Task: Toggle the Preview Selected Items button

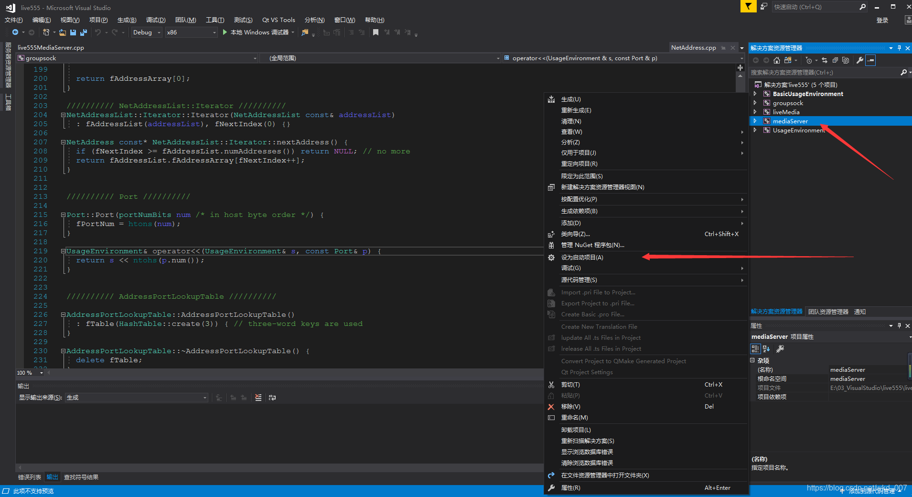Action: click(870, 60)
